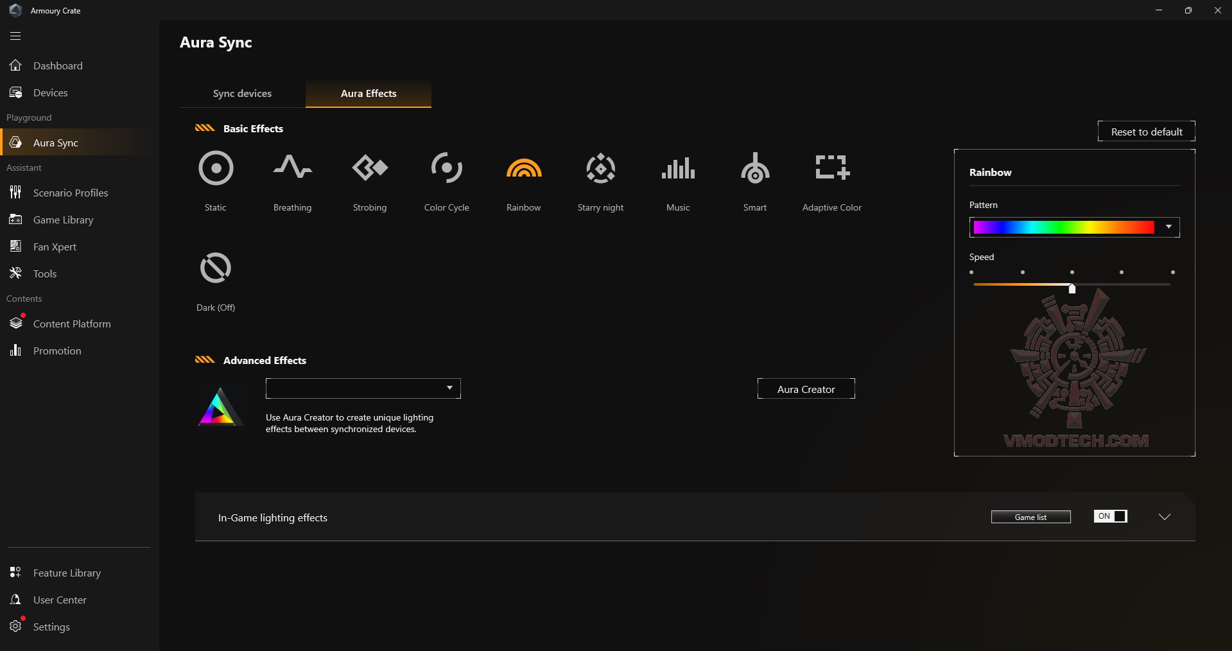
Task: Open Tools in the sidebar
Action: (80, 273)
